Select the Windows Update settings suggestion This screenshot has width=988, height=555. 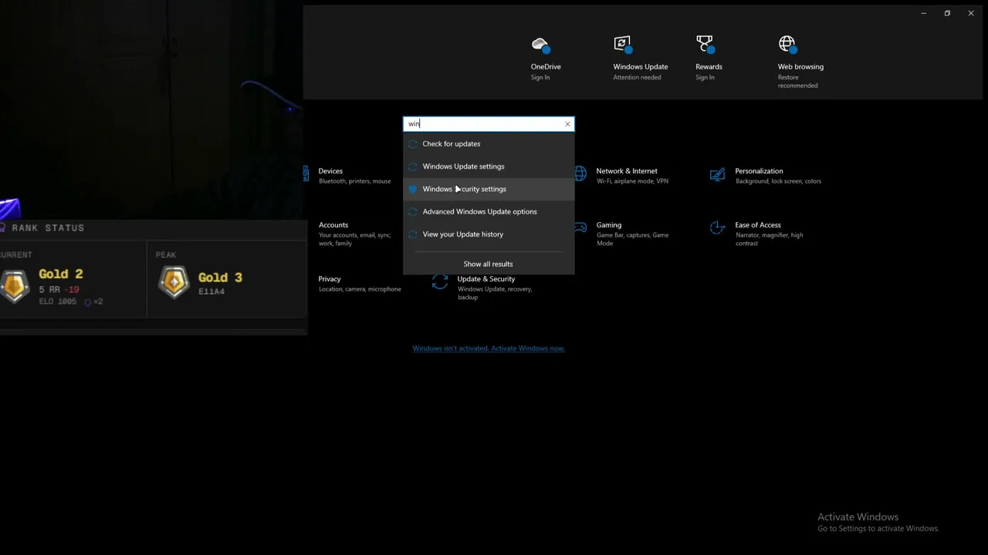[489, 166]
